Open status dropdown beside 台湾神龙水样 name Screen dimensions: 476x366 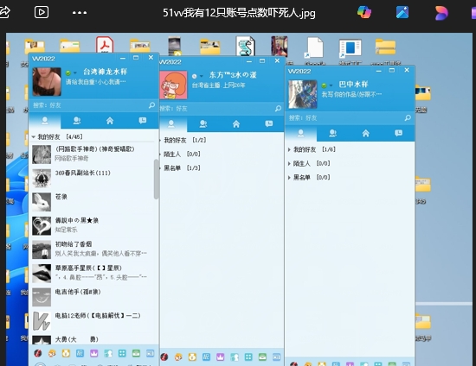click(75, 73)
